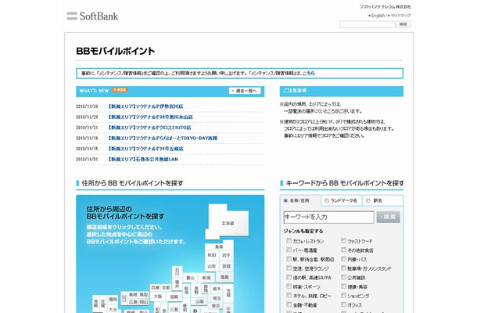Check the 空港、空港ラウンジ genre box
This screenshot has width=477, height=313.
[289, 268]
